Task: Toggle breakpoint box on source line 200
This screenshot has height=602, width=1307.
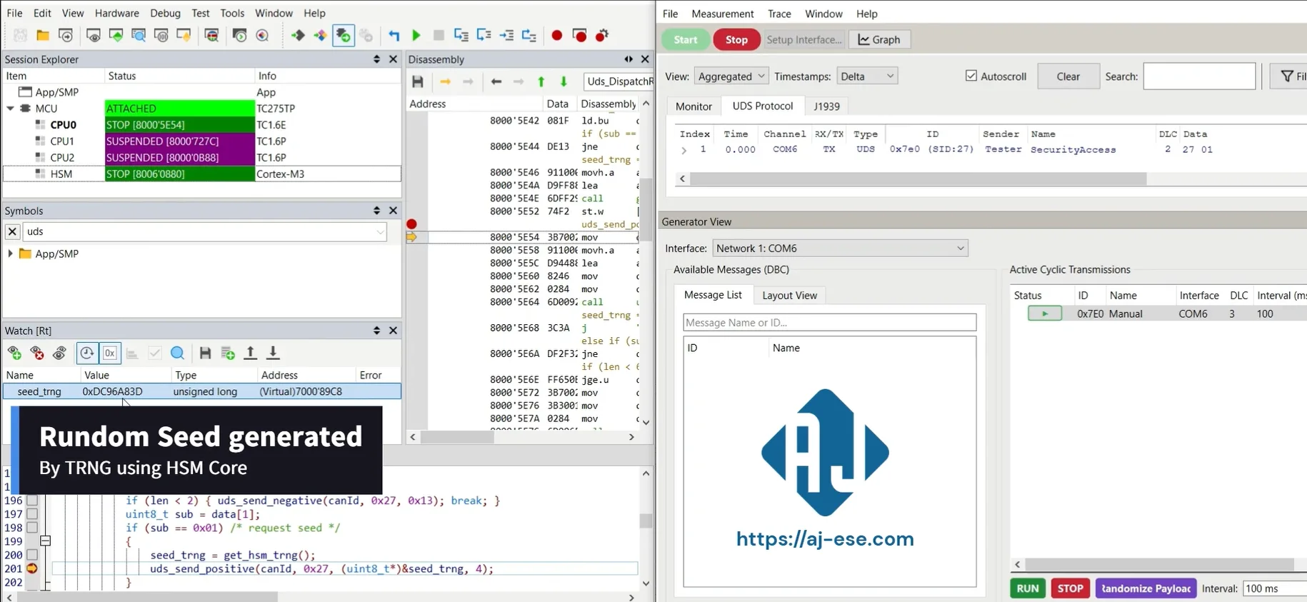Action: [31, 555]
